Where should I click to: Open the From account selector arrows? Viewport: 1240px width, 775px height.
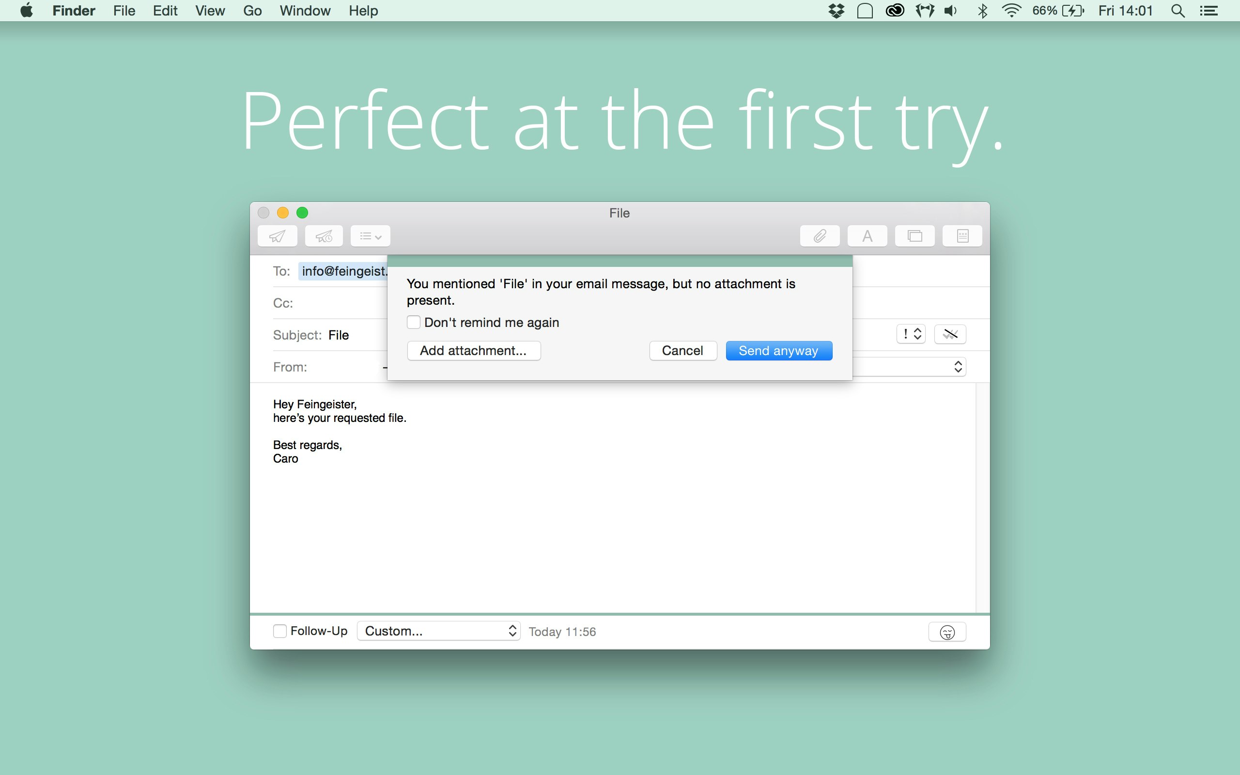click(x=958, y=367)
